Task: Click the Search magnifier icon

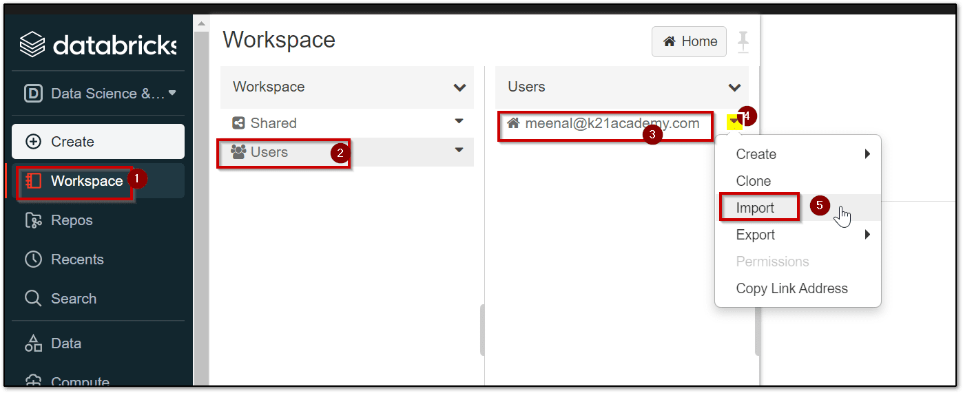Action: tap(33, 299)
